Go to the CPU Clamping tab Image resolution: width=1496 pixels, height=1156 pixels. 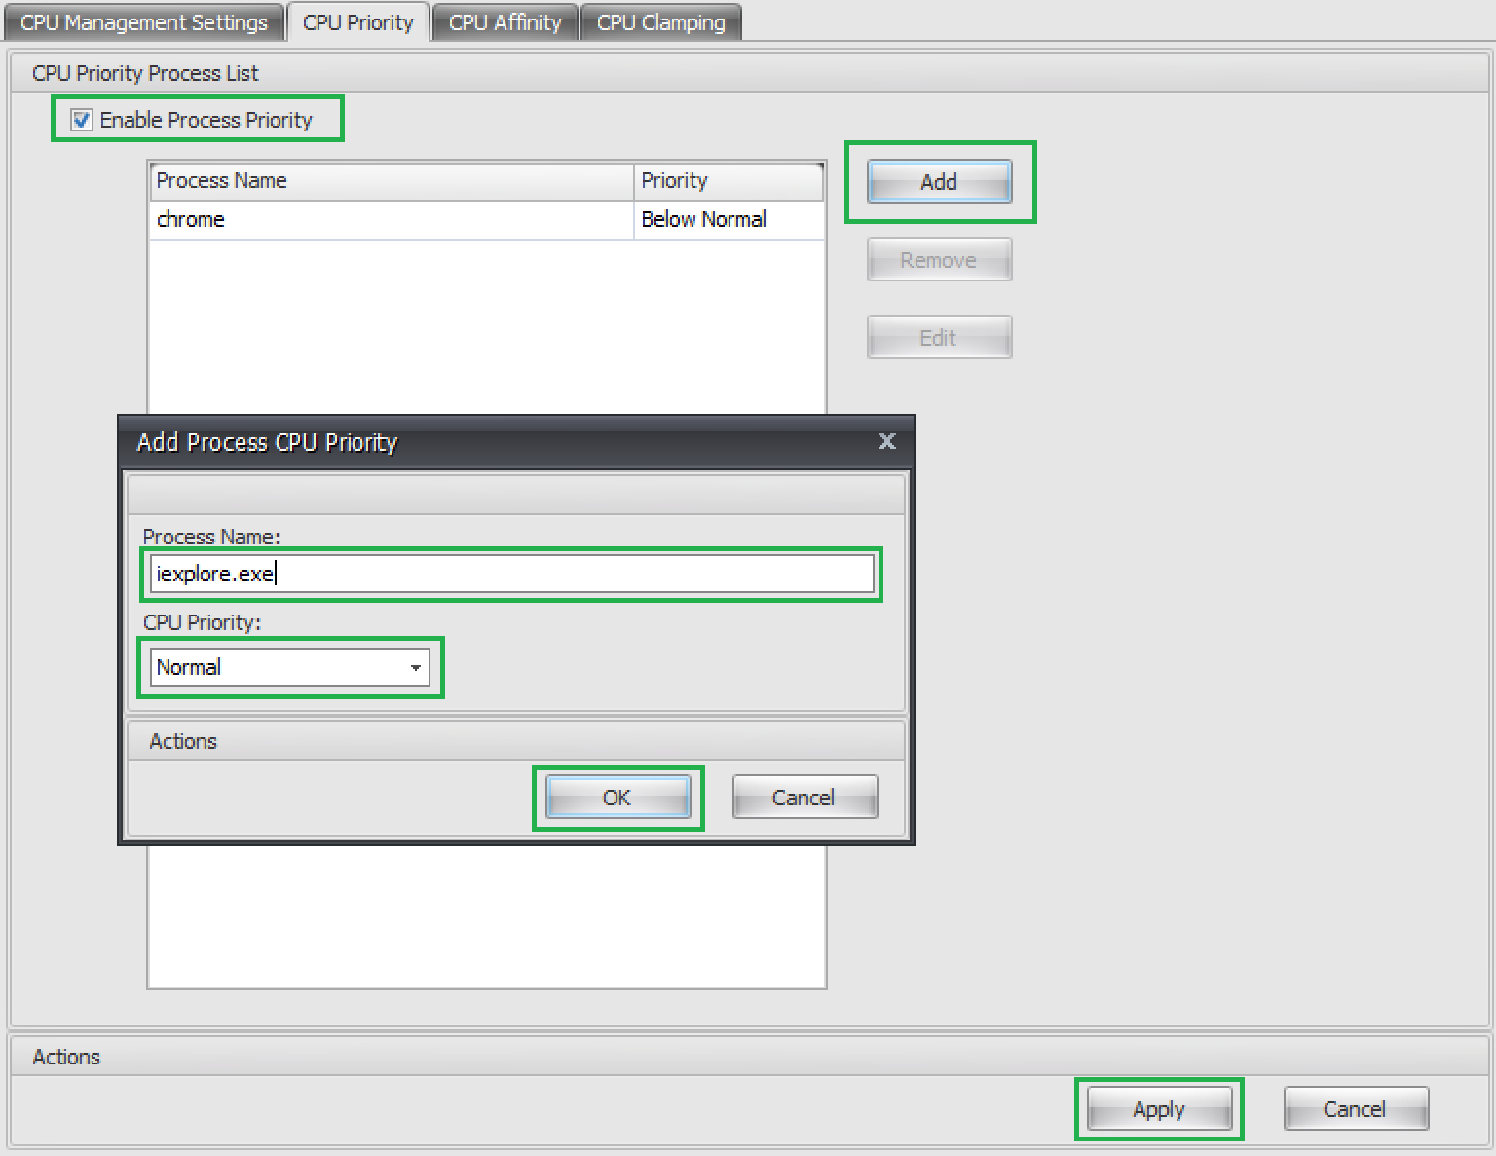coord(660,22)
